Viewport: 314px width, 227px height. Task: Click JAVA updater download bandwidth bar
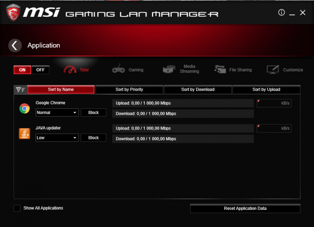click(183, 139)
